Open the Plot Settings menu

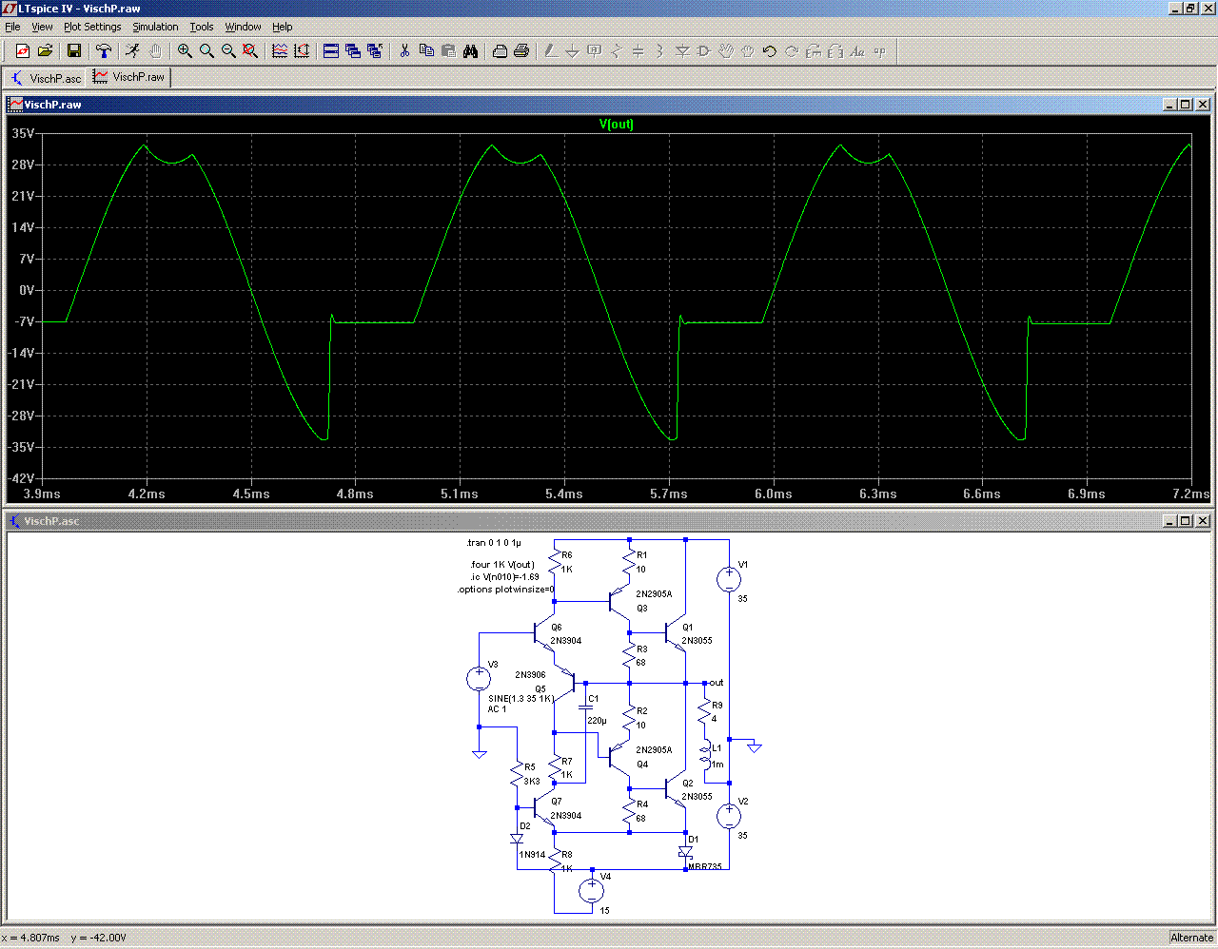[92, 27]
